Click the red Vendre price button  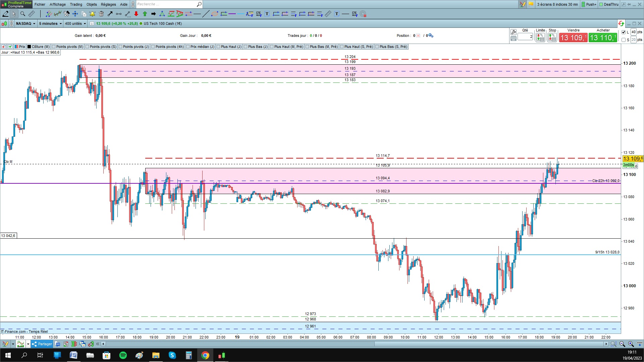[573, 38]
